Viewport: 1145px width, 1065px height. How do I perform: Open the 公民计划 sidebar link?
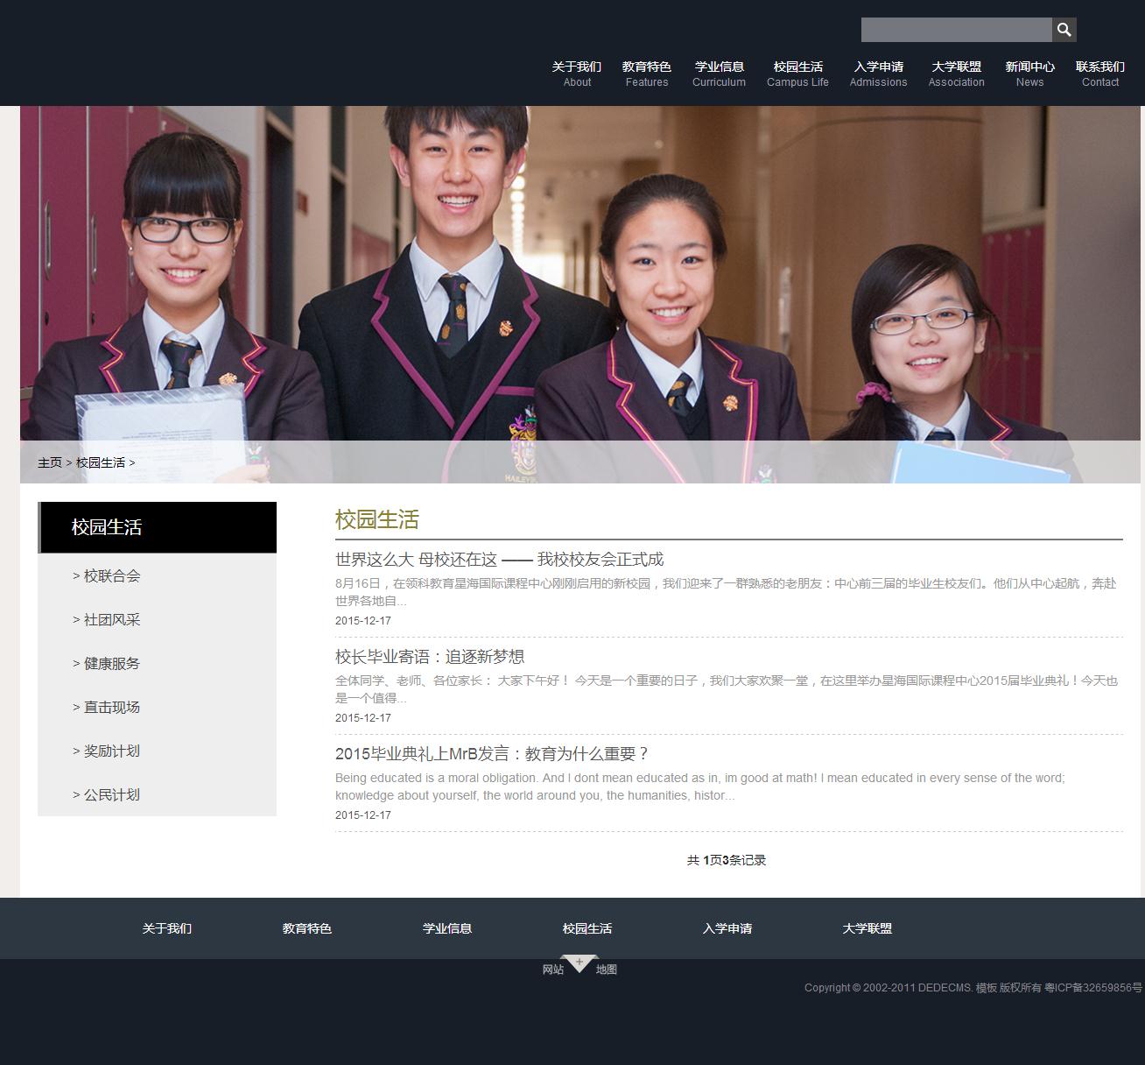tap(111, 795)
